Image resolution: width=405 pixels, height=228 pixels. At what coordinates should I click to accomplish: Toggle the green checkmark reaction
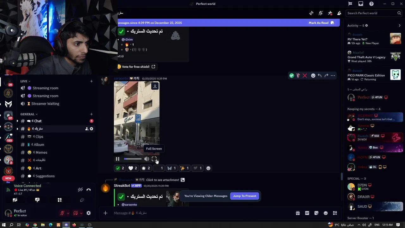tap(120, 168)
